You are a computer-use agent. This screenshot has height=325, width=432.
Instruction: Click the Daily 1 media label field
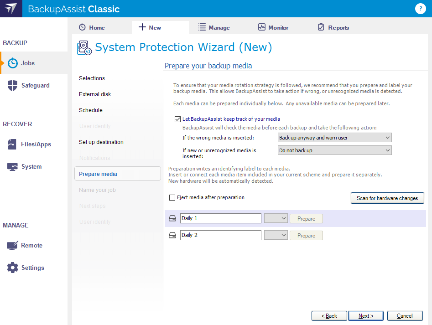pyautogui.click(x=221, y=218)
